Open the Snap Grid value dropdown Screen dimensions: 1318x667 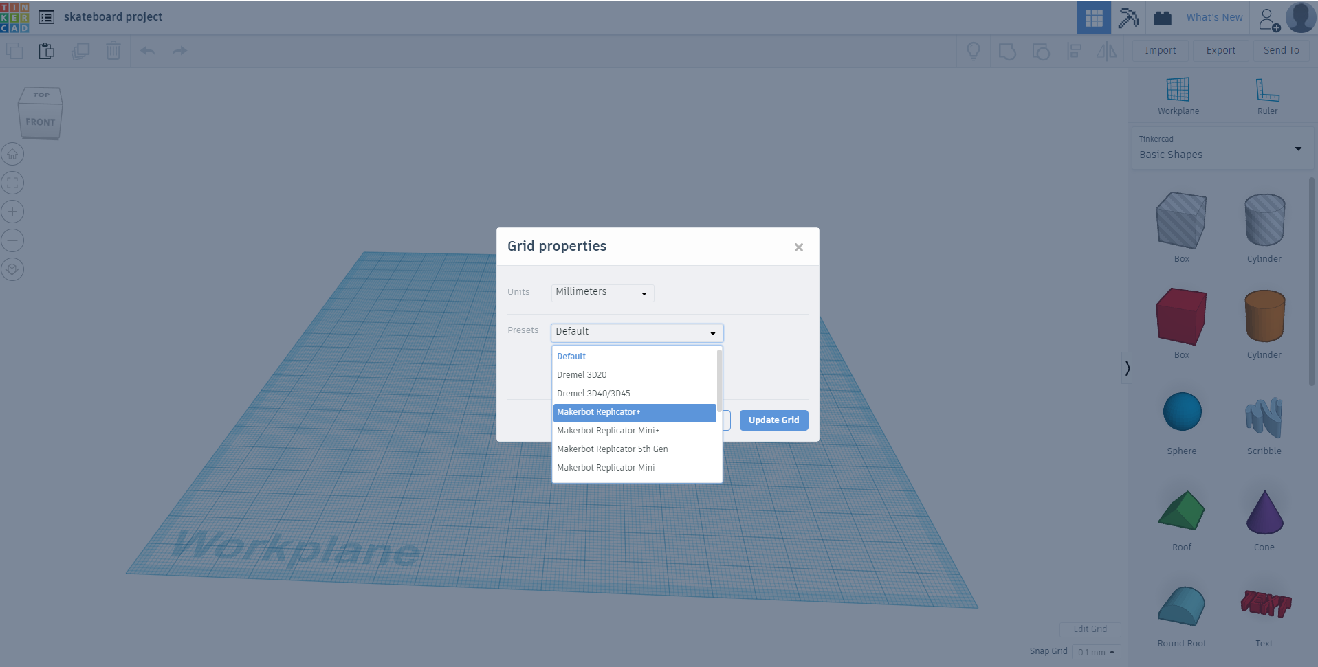[1096, 652]
